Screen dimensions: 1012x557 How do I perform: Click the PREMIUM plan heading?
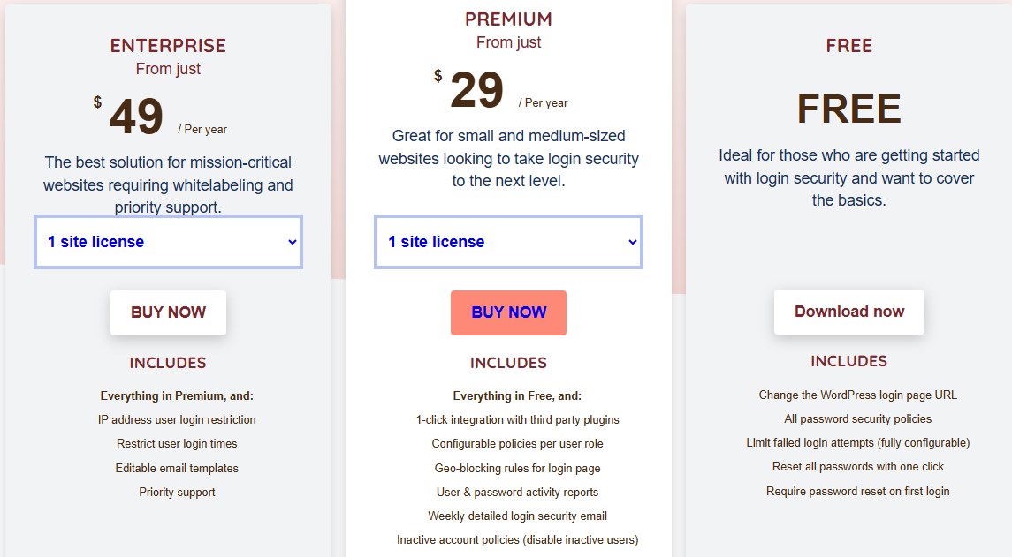[x=508, y=19]
